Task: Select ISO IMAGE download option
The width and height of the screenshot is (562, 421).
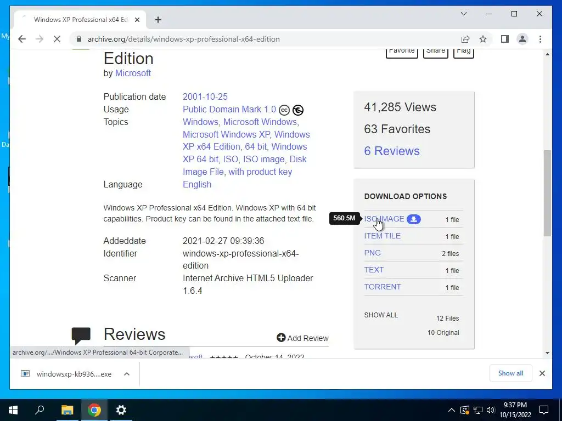Action: pos(384,219)
